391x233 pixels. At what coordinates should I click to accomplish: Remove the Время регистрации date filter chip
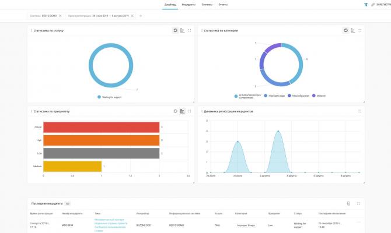coord(132,16)
